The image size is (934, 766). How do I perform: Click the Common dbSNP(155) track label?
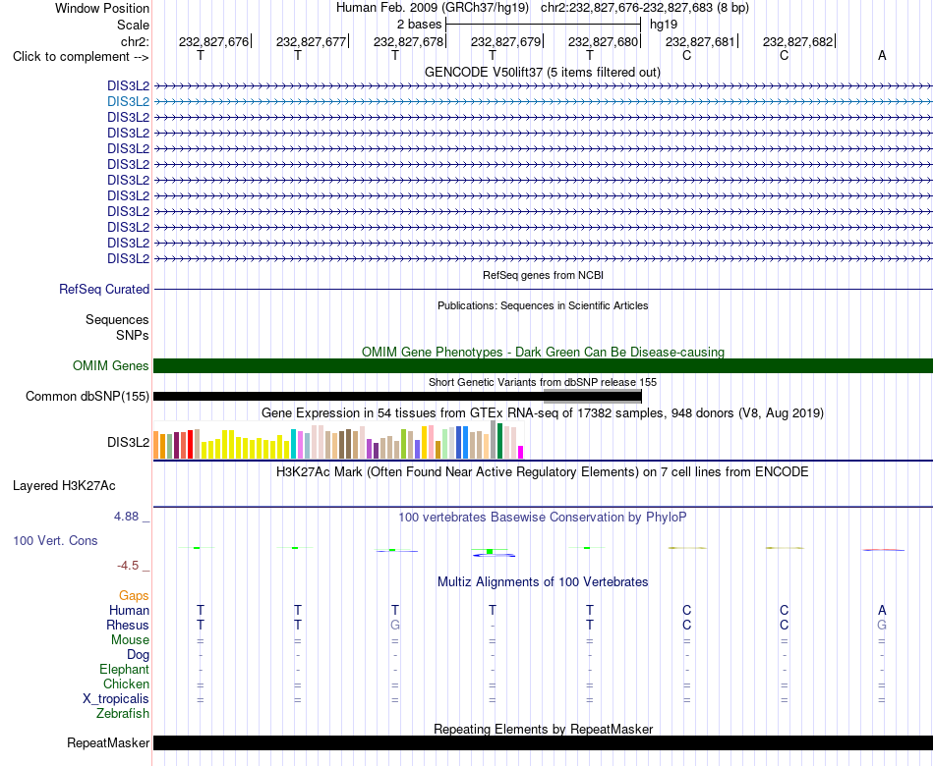(87, 397)
